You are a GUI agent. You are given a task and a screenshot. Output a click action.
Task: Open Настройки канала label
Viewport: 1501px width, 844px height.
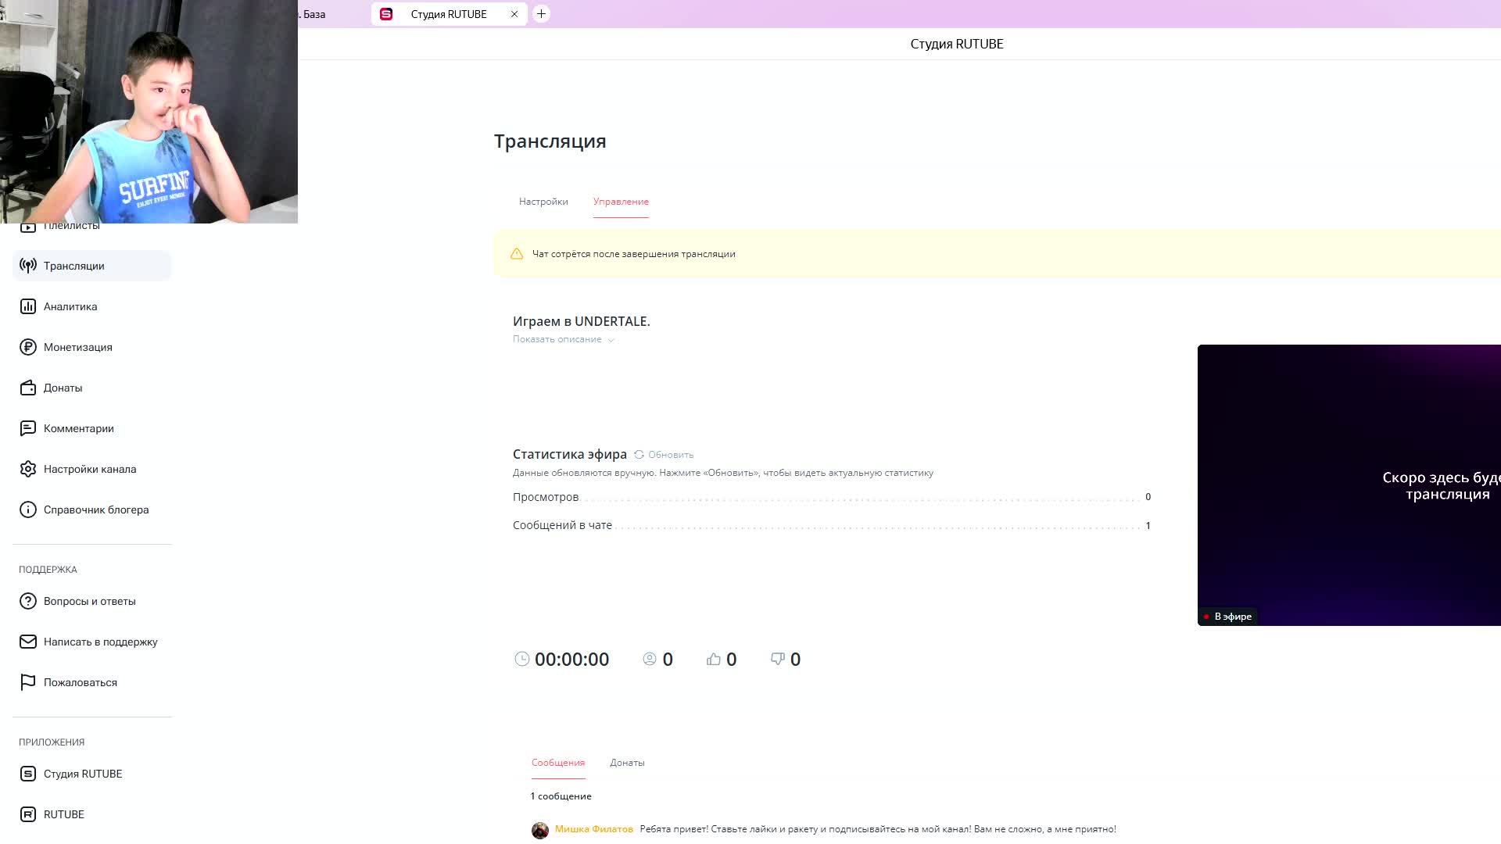[x=90, y=469]
